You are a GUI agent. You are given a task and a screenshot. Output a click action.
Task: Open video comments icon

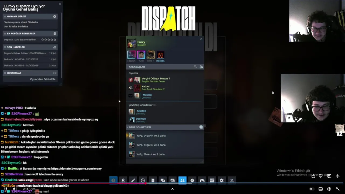[329, 176]
